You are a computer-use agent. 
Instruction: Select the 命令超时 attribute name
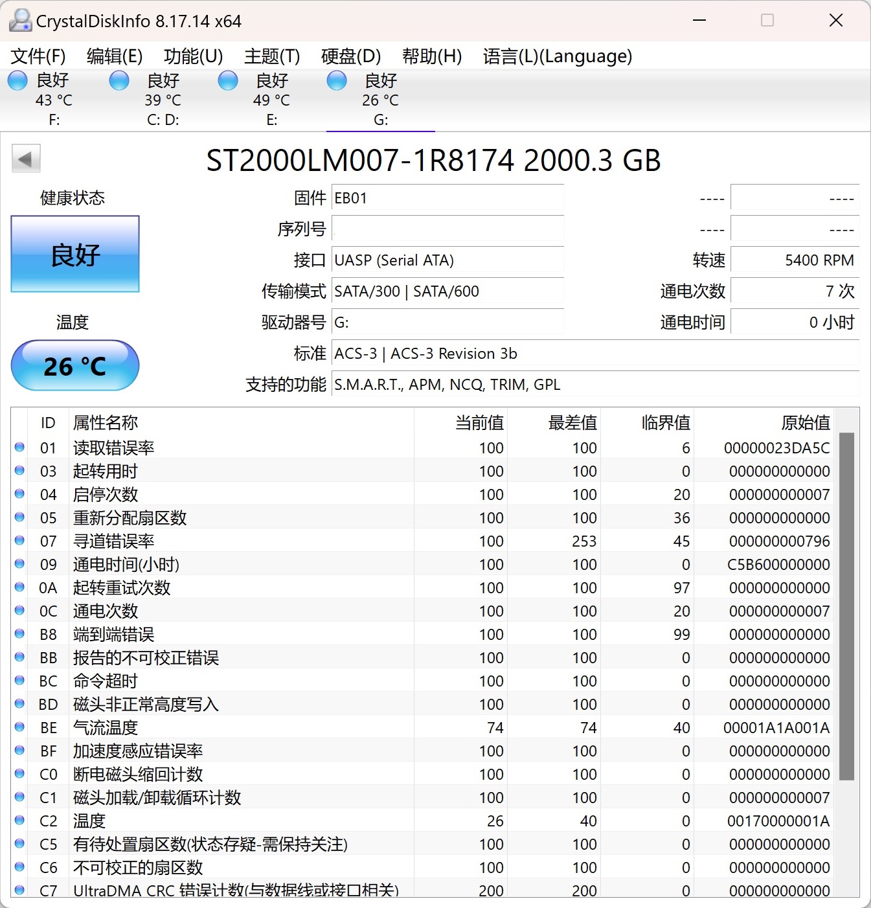coord(106,681)
